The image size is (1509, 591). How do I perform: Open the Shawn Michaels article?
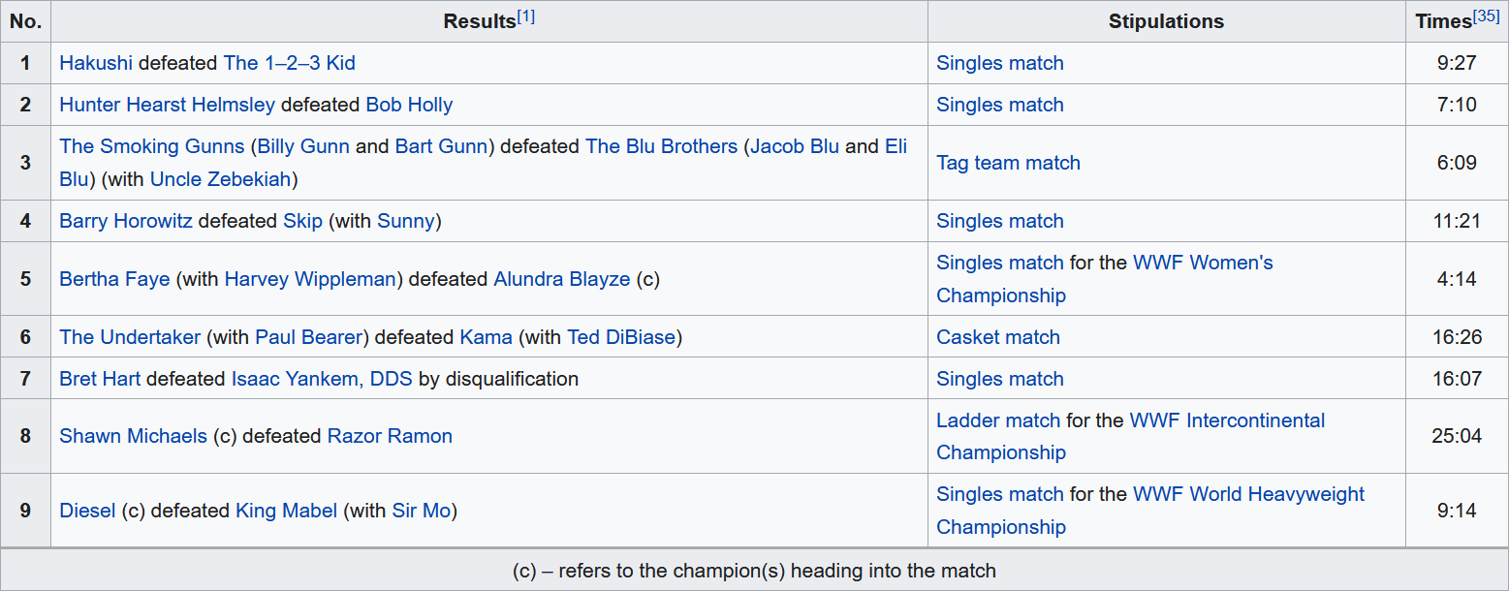133,436
